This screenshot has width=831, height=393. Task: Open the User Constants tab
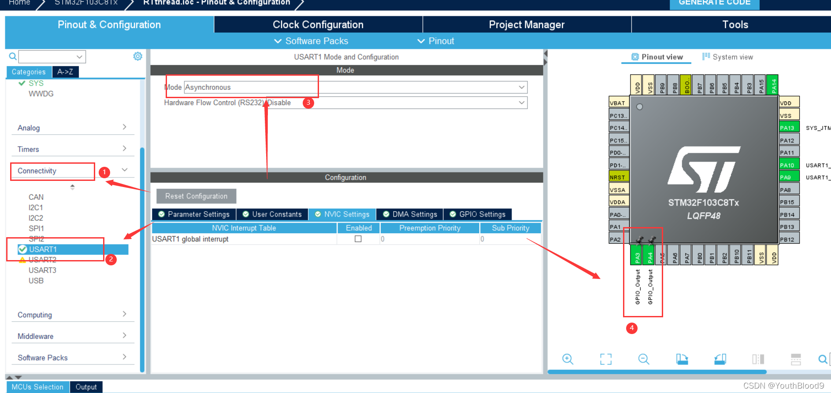[x=272, y=214]
